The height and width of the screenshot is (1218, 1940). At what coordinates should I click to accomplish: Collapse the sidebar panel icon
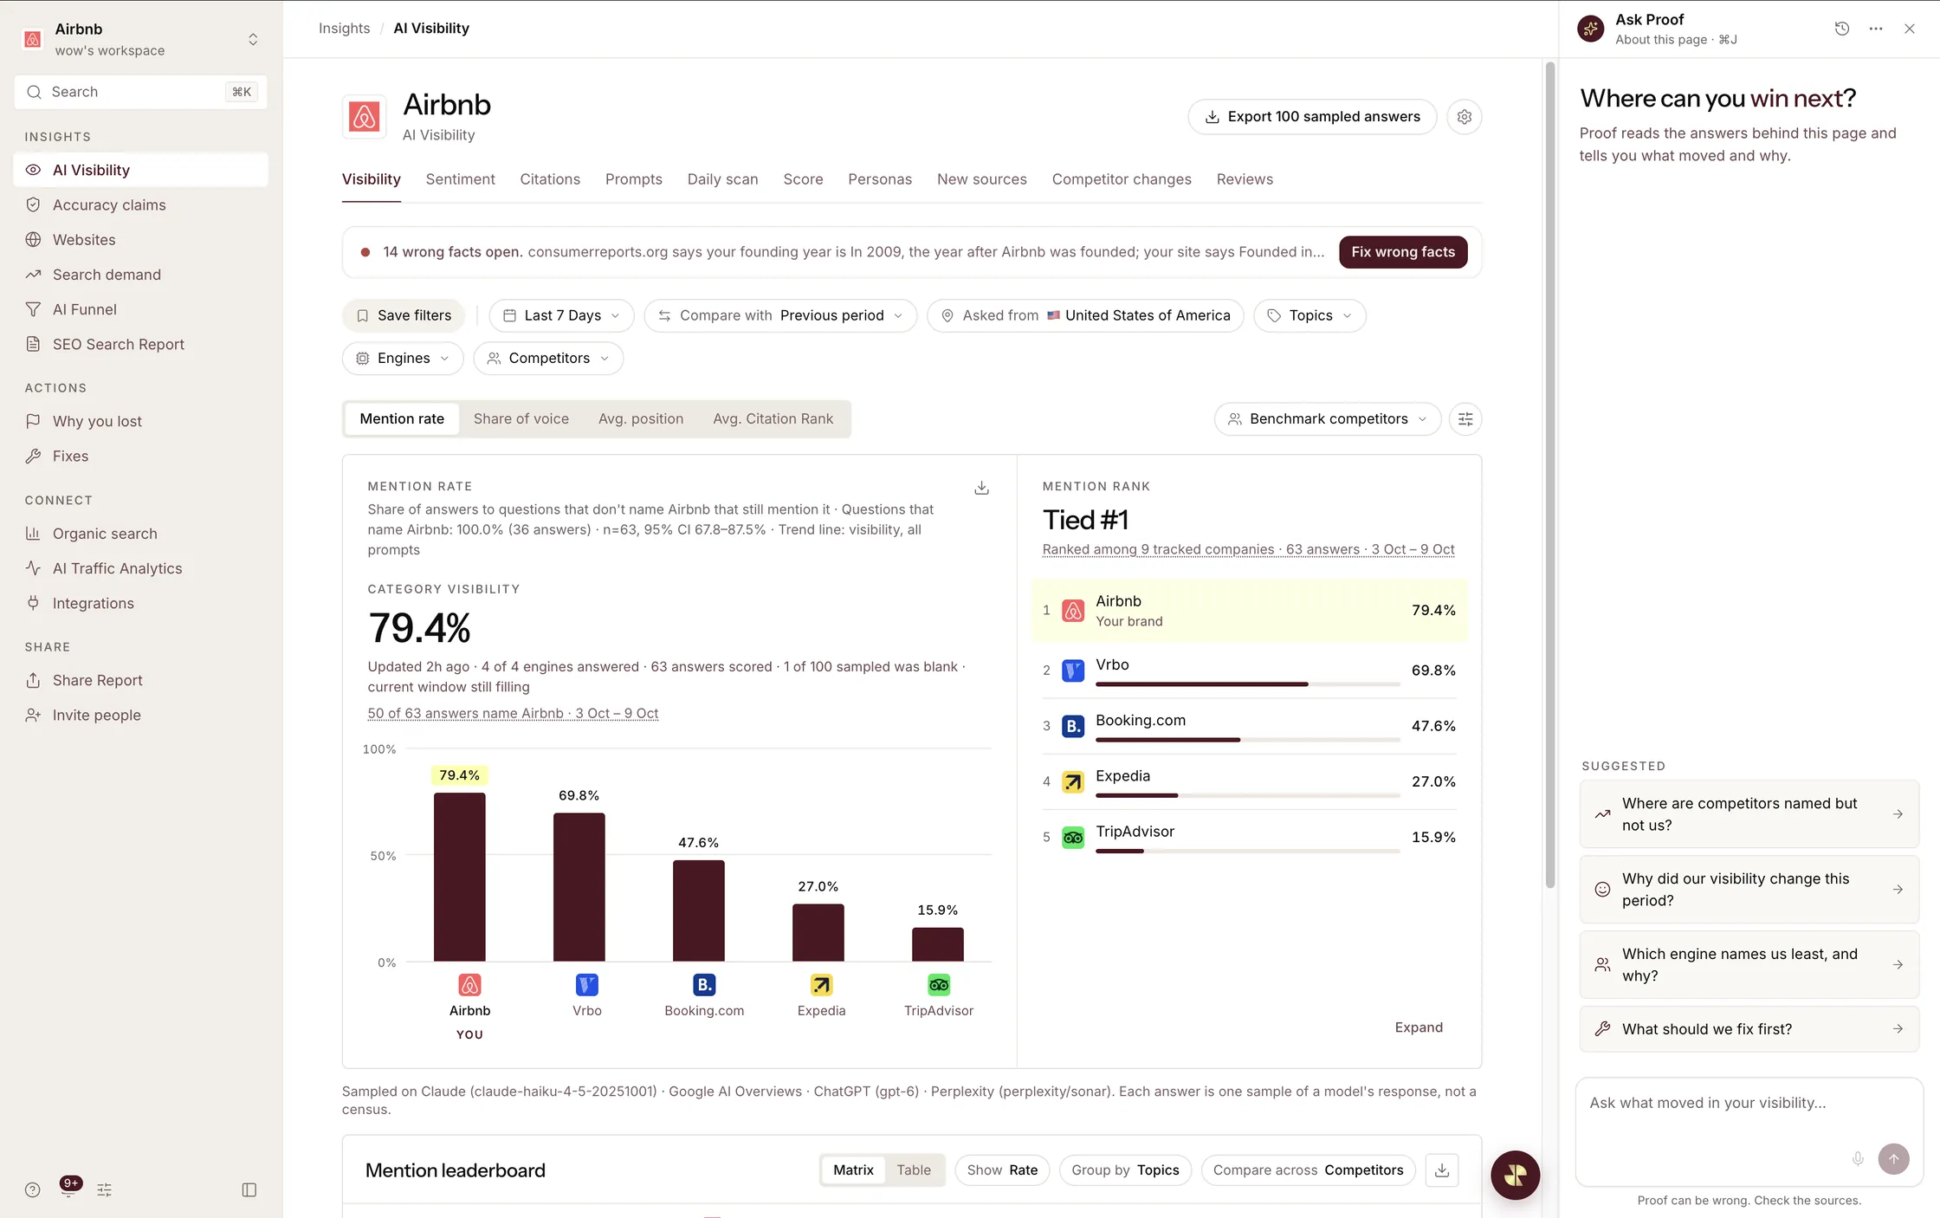click(249, 1189)
